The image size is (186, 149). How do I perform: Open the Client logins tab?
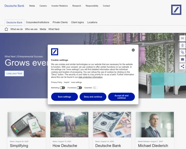tap(77, 22)
